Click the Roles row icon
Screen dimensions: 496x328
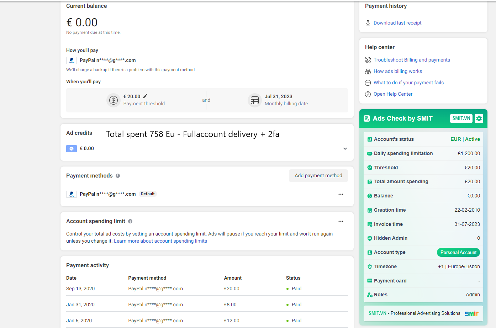[x=370, y=295]
